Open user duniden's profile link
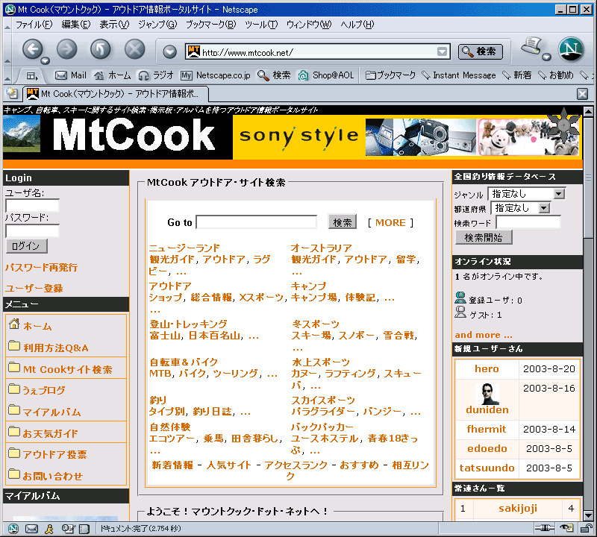 (487, 409)
